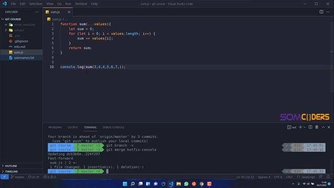Open the File menu

(13, 4)
